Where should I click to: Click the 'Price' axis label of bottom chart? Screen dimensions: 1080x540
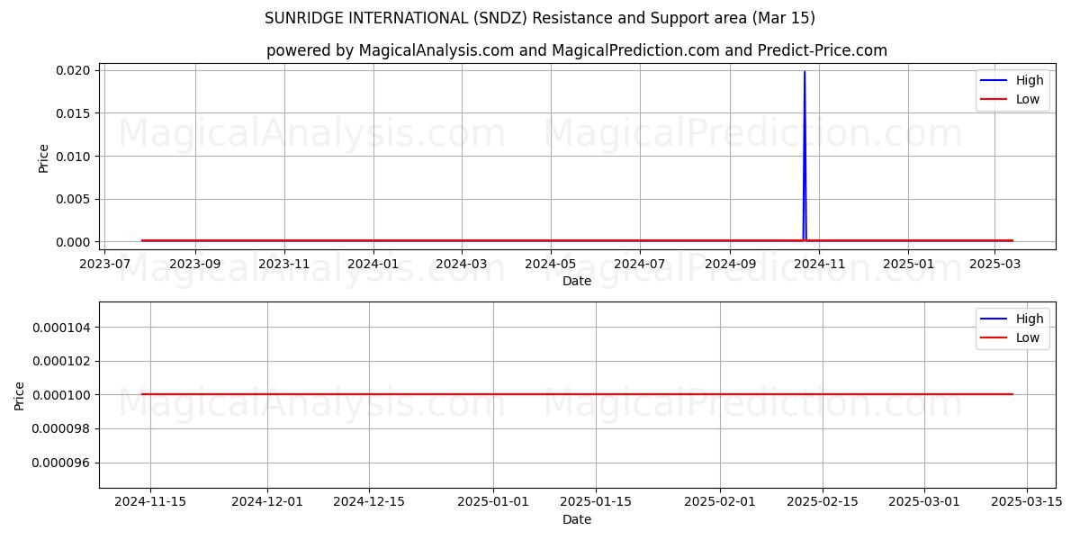(20, 395)
